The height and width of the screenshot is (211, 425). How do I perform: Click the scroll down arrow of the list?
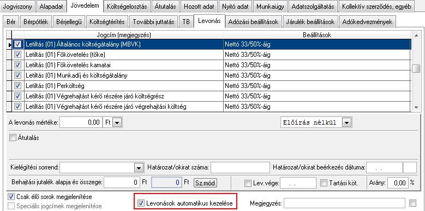(x=416, y=108)
